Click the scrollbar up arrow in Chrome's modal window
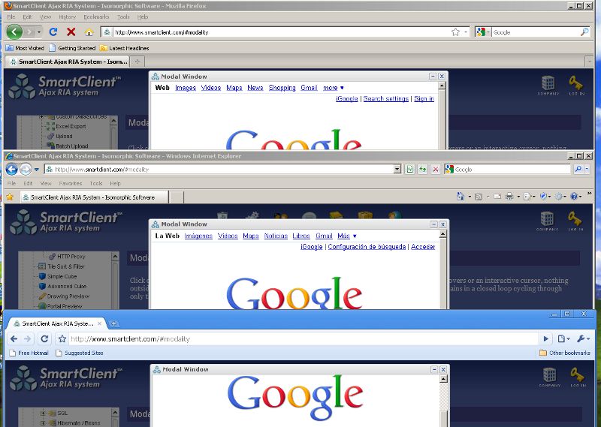The width and height of the screenshot is (601, 427). 443,379
